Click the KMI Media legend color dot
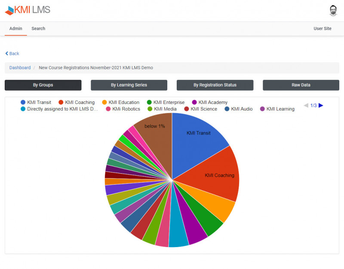This screenshot has height=269, width=344. (150, 109)
